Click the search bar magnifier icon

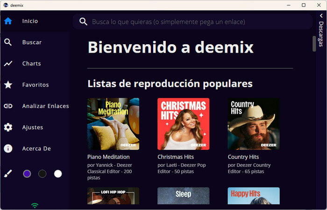coord(83,21)
